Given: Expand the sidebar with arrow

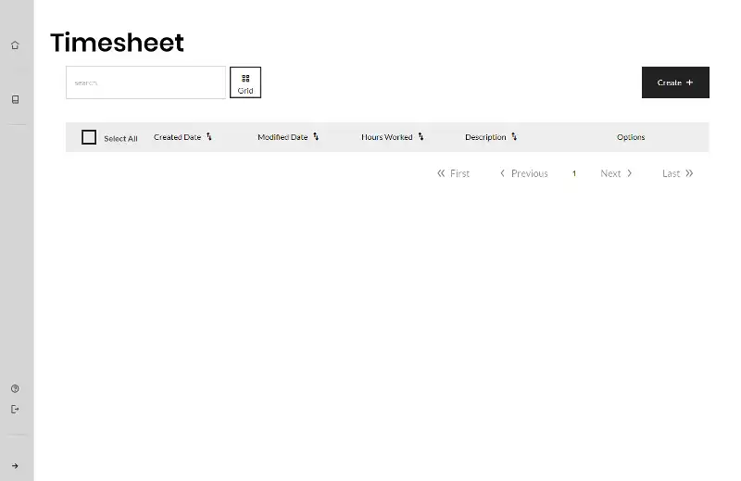Looking at the screenshot, I should (x=15, y=465).
